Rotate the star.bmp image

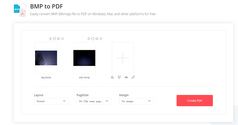(93, 39)
